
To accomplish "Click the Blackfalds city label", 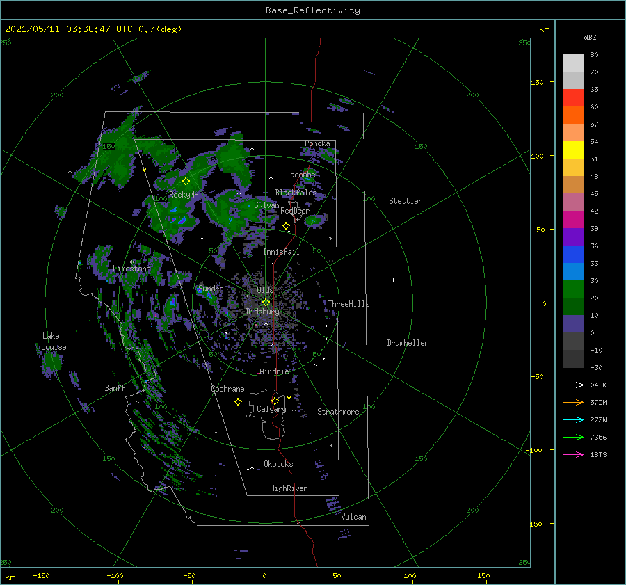I will tap(296, 193).
